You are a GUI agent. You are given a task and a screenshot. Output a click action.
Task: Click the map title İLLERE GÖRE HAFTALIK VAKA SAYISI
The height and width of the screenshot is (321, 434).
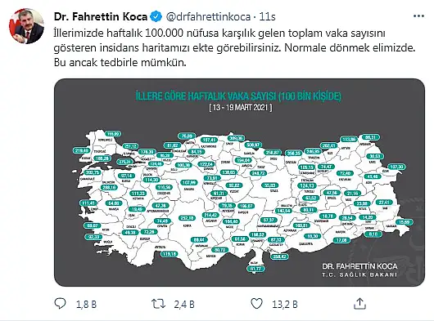coord(238,96)
